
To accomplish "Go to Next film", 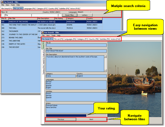I will pos(91,119).
